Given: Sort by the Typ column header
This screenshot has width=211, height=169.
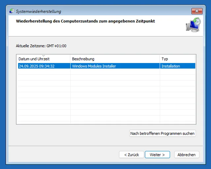Looking at the screenshot, I should coord(177,59).
